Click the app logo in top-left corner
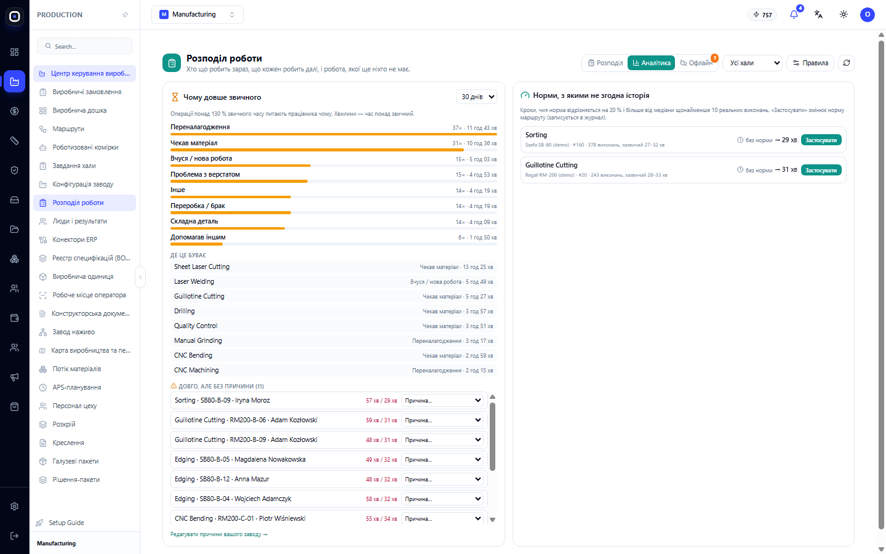This screenshot has width=886, height=554. (14, 17)
